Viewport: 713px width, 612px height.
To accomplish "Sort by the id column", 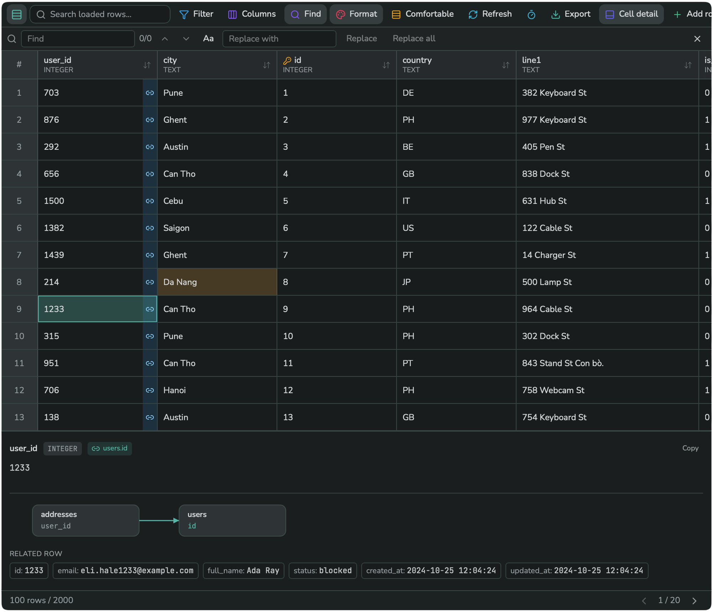I will click(x=386, y=65).
